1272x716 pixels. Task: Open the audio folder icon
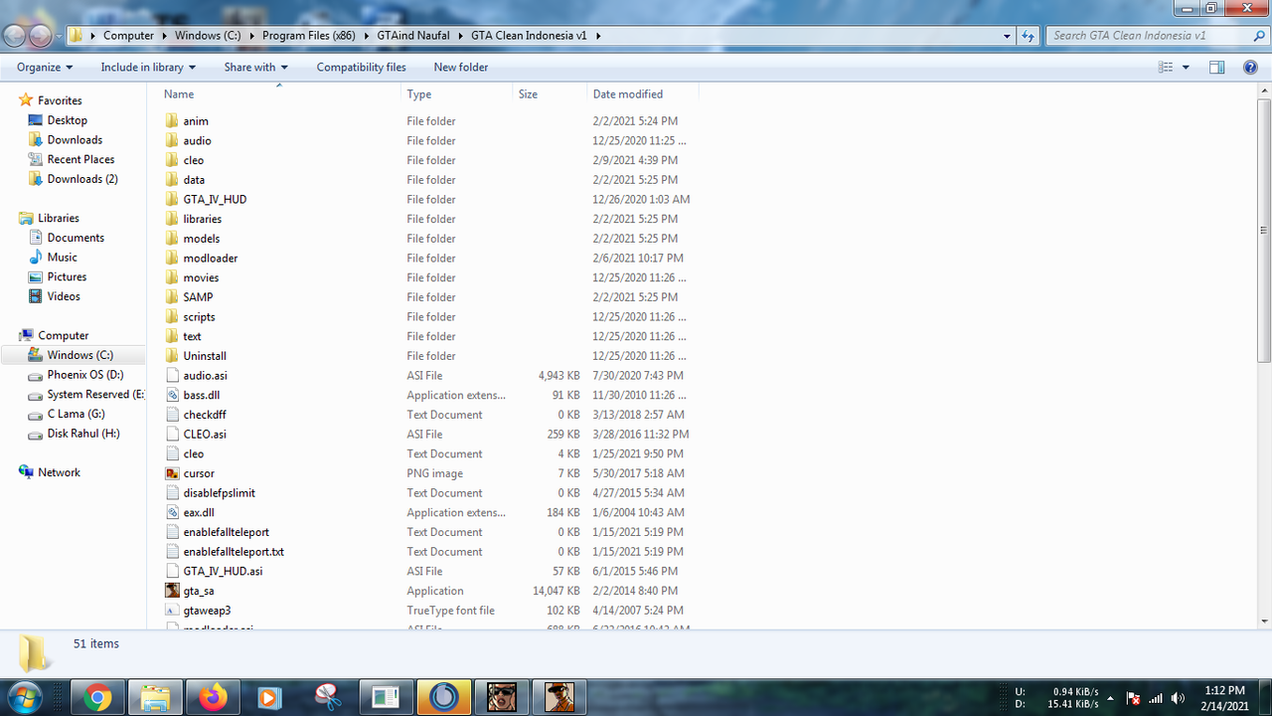172,140
